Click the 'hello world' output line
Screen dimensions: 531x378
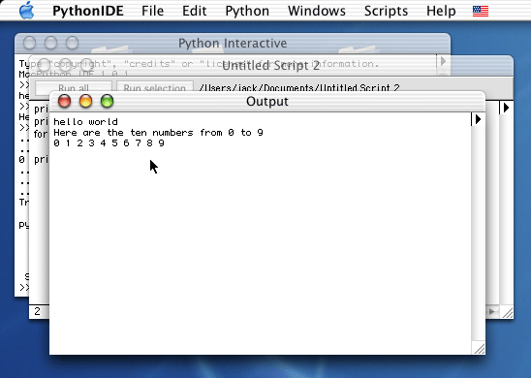coord(85,121)
